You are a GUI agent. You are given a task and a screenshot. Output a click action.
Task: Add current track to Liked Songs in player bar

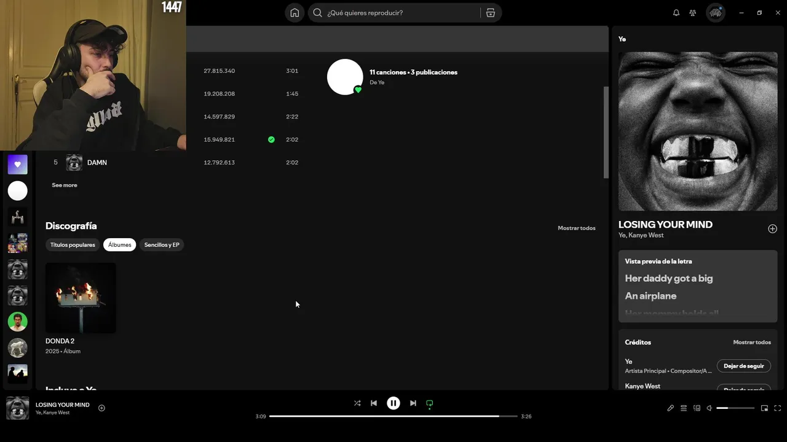(101, 408)
